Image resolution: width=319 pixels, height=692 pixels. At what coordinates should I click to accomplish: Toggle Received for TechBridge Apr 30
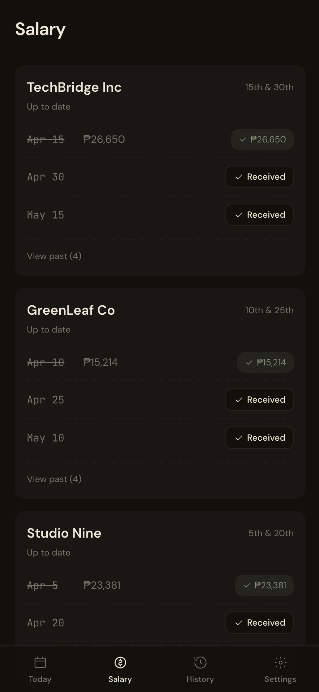tap(259, 177)
